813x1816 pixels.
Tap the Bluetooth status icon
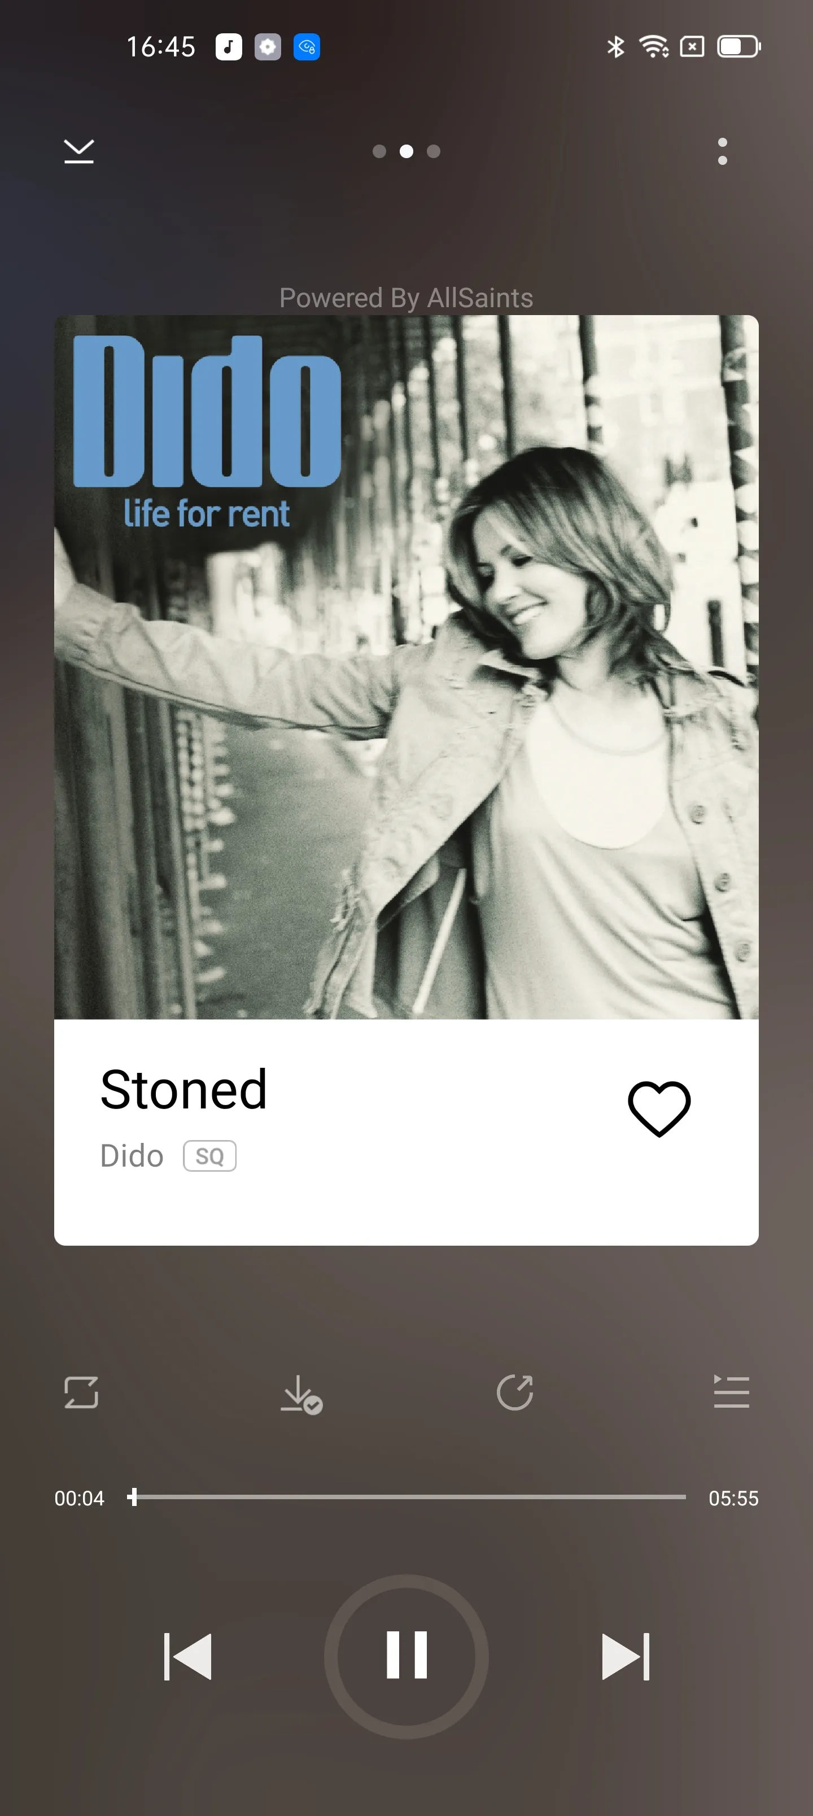point(615,47)
